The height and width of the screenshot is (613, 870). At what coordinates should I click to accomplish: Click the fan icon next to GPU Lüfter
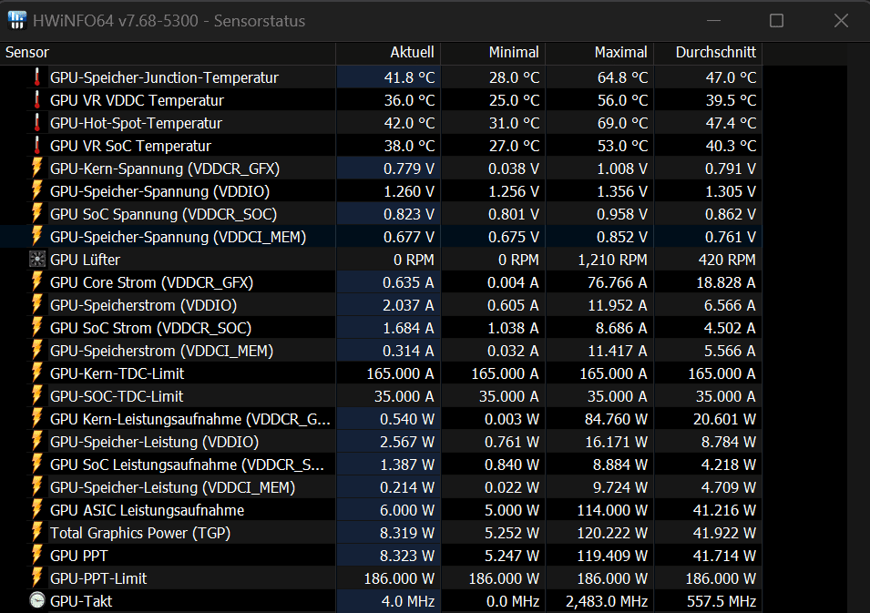coord(37,259)
